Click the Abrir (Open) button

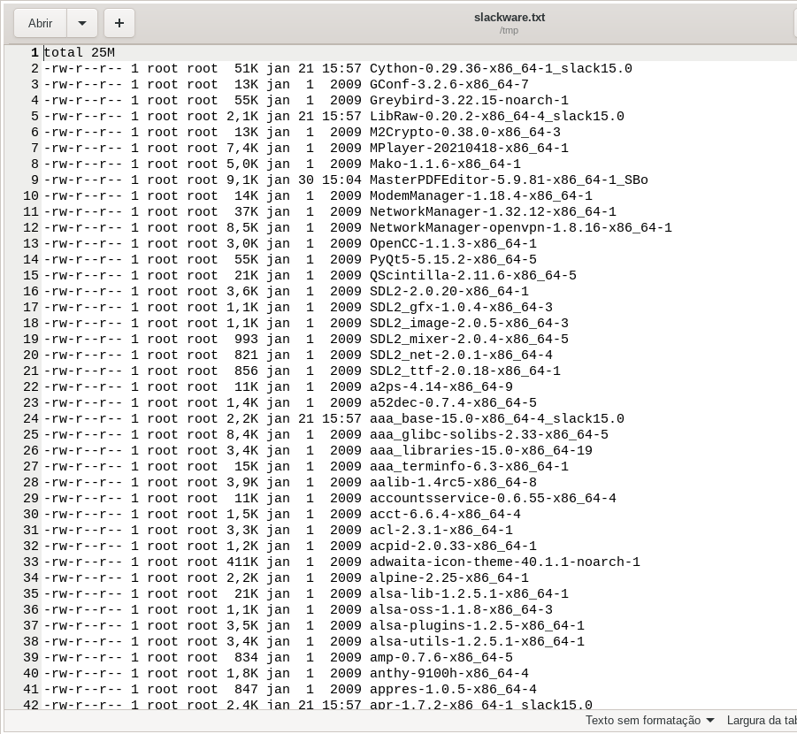point(40,23)
